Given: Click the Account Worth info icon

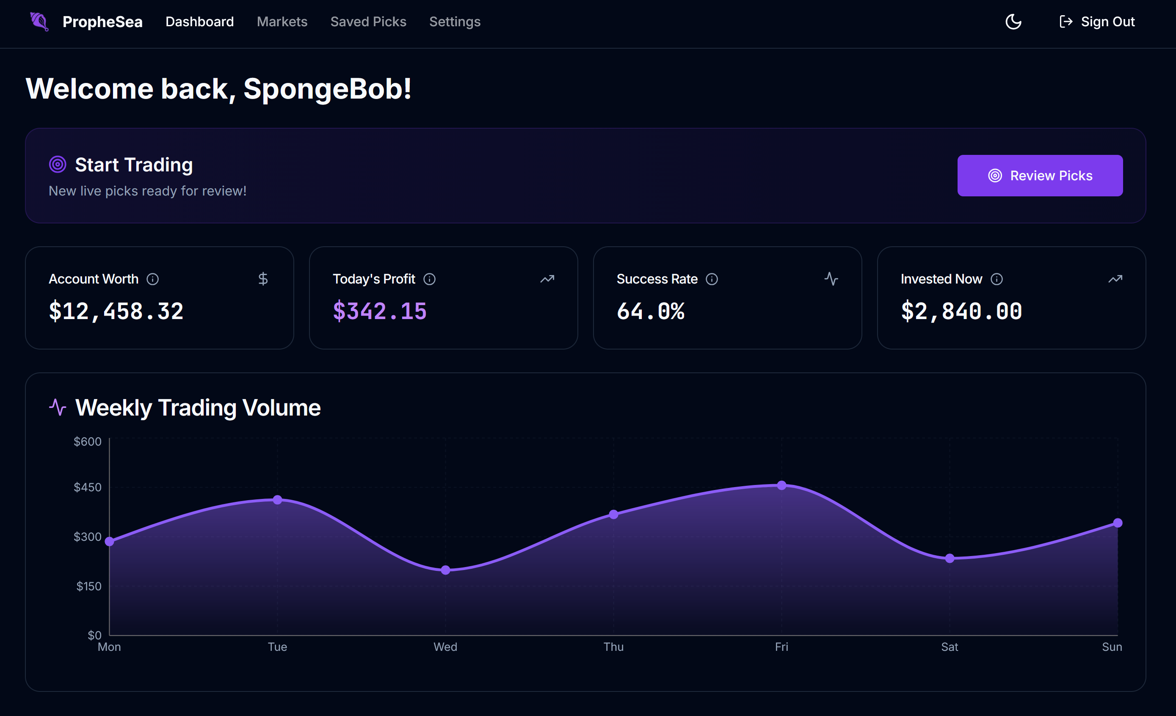Looking at the screenshot, I should (x=152, y=279).
